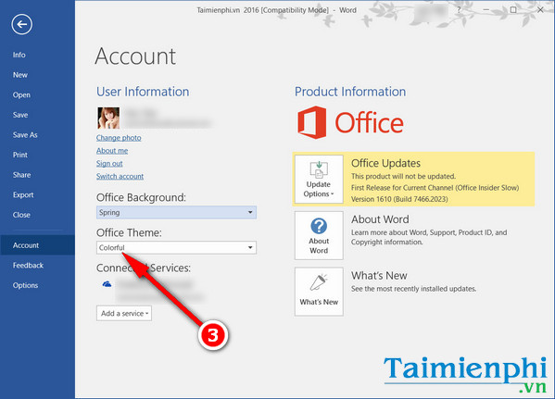Choose Save in the sidebar
Image resolution: width=555 pixels, height=399 pixels.
pyautogui.click(x=20, y=115)
